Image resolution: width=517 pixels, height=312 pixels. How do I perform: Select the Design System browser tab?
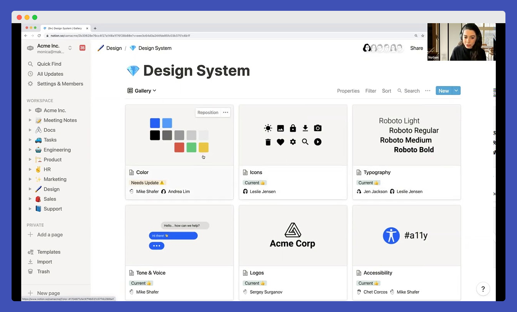(65, 28)
